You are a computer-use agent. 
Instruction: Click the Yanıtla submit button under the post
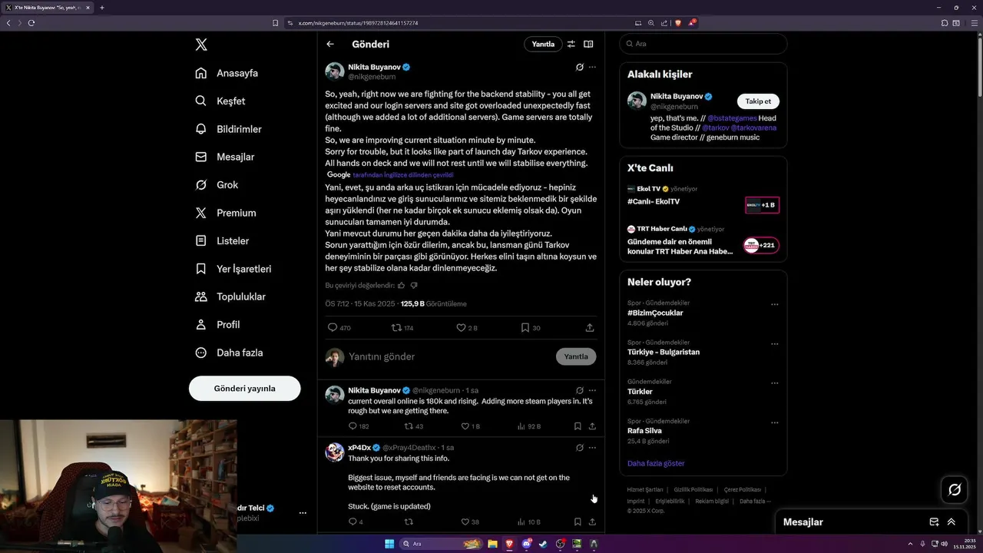(576, 356)
